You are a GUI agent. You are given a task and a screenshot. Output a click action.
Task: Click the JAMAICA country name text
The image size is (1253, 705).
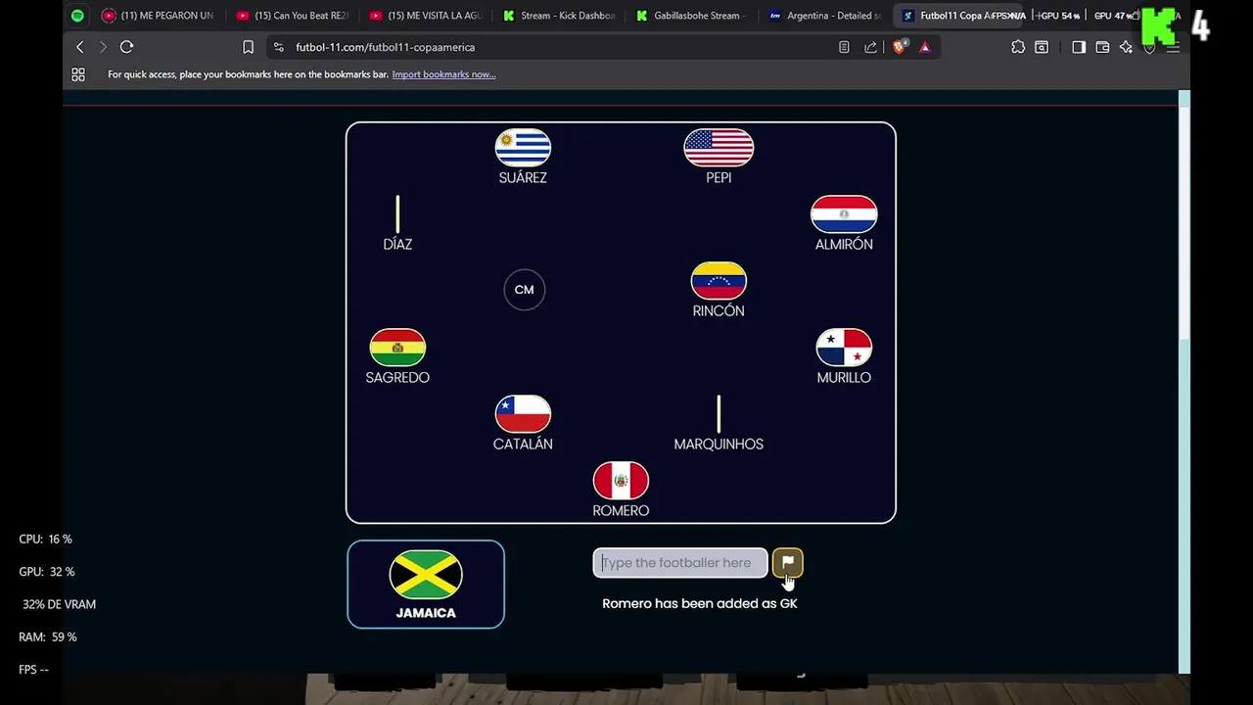tap(426, 613)
